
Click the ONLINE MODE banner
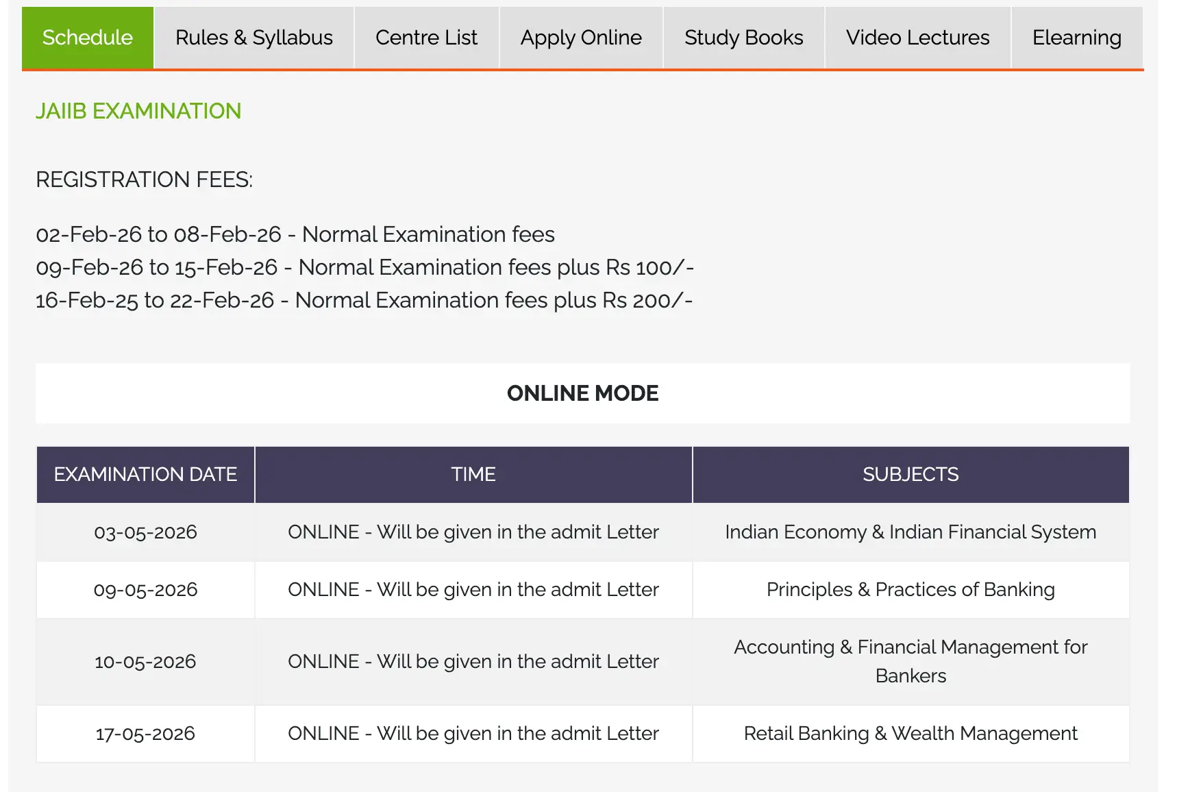582,393
